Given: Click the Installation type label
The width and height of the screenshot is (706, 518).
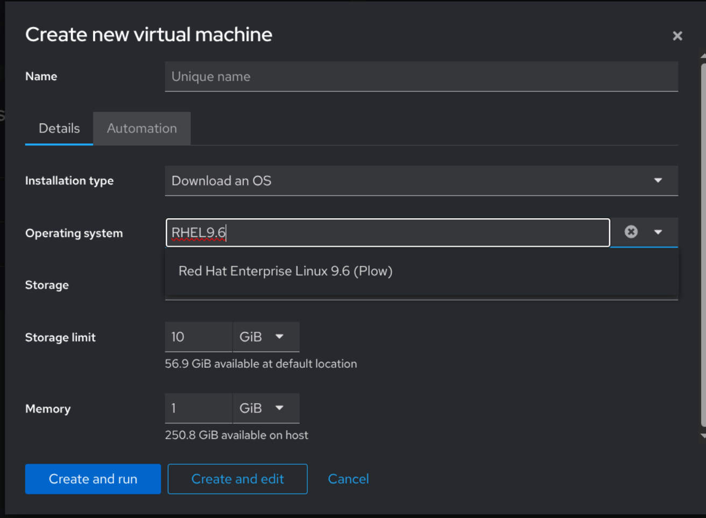Looking at the screenshot, I should (x=69, y=181).
